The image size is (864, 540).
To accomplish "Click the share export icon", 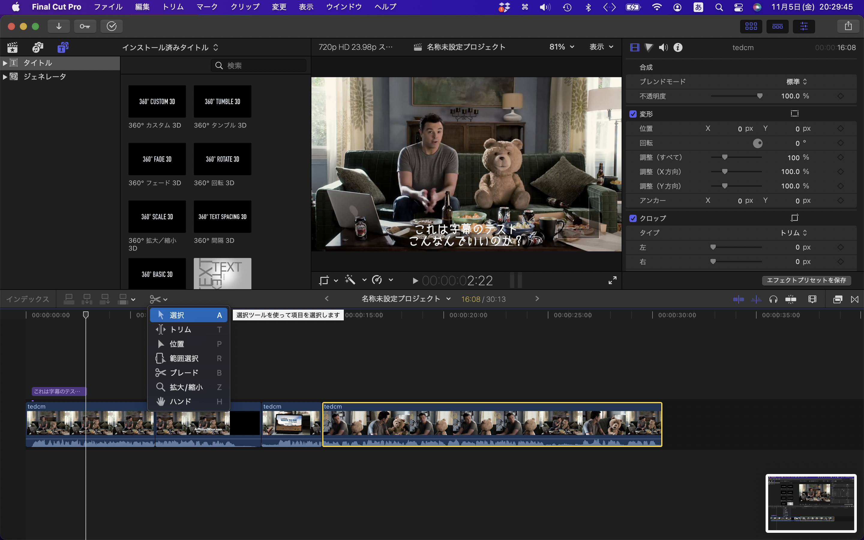I will point(848,26).
